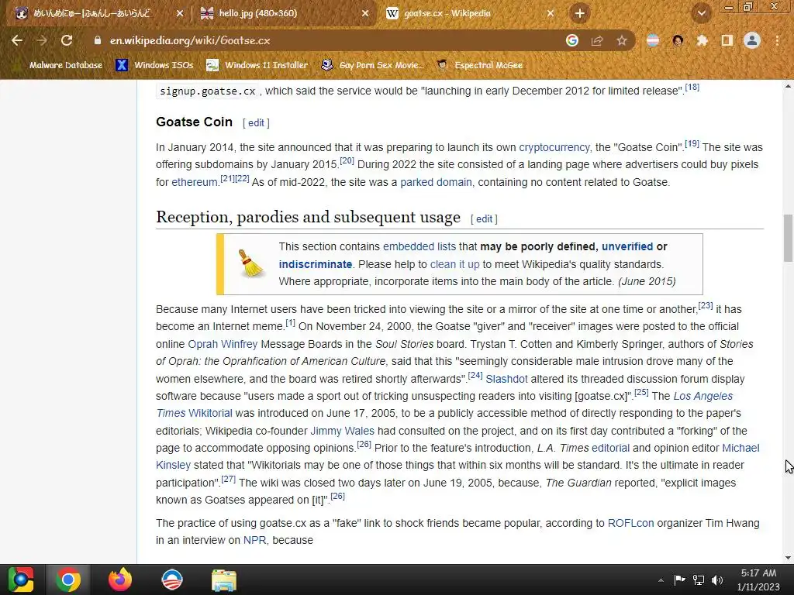Show hidden system tray icons
Viewport: 794px width, 595px height.
(661, 580)
